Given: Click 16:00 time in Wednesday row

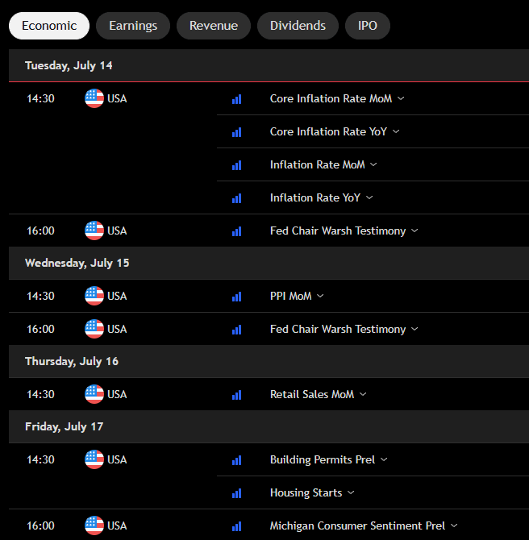Looking at the screenshot, I should point(40,329).
